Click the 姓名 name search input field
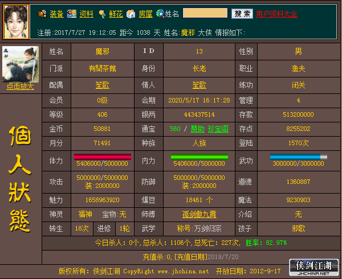Viewport: 342px width, 279px height. (205, 13)
